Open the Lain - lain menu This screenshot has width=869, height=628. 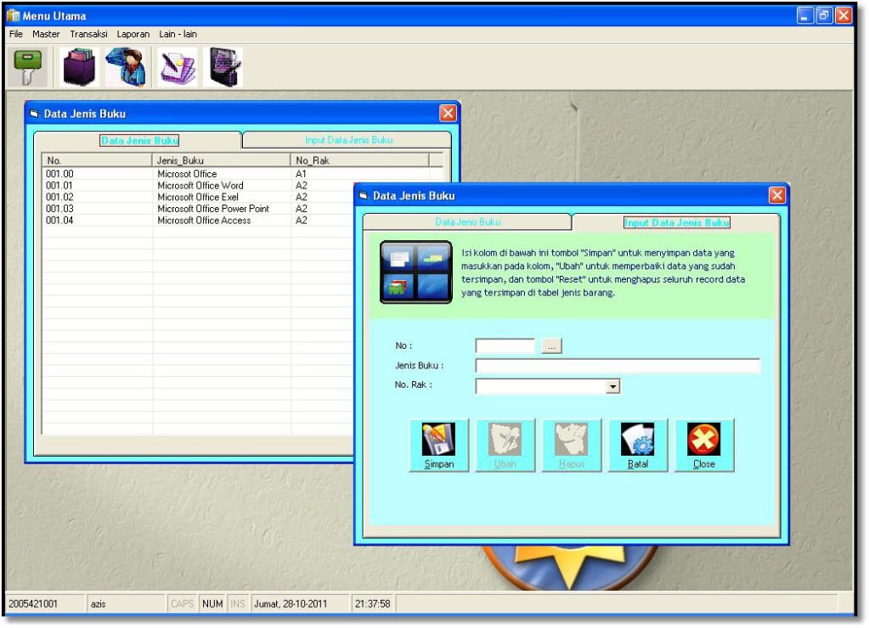(x=178, y=34)
